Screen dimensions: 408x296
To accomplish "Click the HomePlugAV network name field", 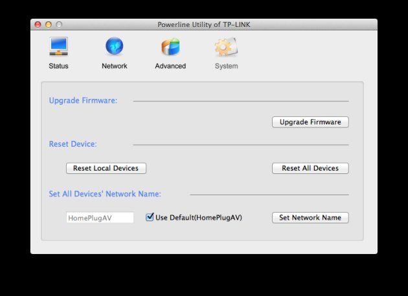I will point(100,218).
